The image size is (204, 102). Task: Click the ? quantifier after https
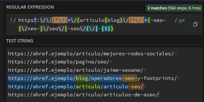[35, 20]
